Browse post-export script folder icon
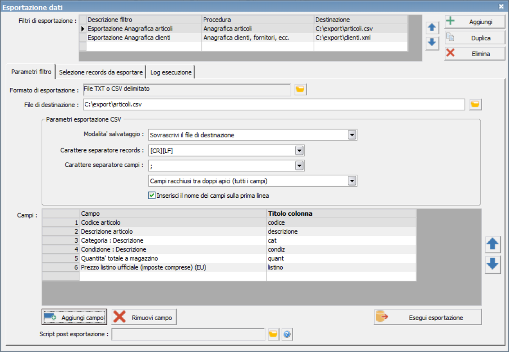This screenshot has width=509, height=352. pos(273,334)
